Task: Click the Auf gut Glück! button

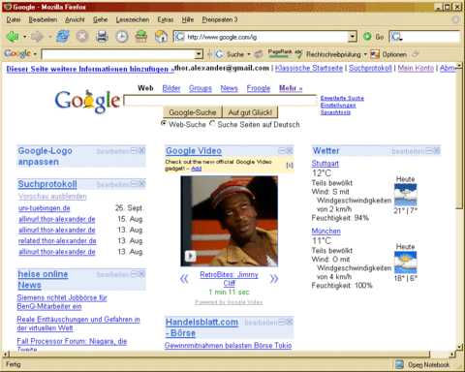Action: point(250,112)
